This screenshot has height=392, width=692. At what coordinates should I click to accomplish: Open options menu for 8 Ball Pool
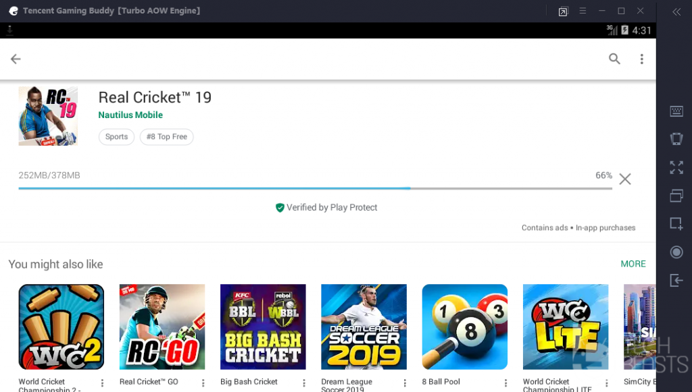point(505,383)
